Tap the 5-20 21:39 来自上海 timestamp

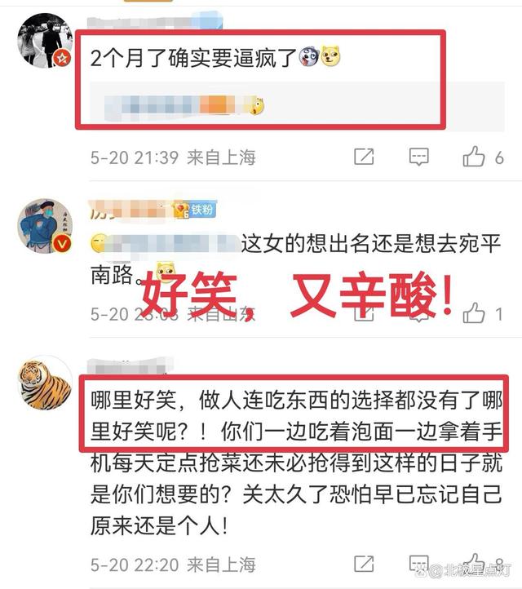click(x=173, y=157)
